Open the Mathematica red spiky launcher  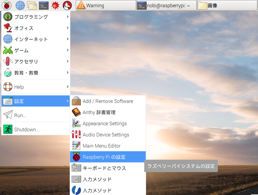click(55, 5)
